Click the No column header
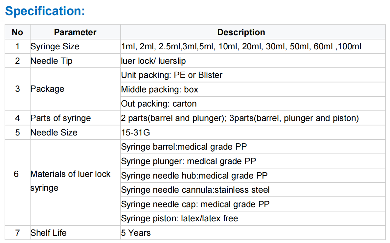Image resolution: width=390 pixels, height=243 pixels. tap(18, 32)
